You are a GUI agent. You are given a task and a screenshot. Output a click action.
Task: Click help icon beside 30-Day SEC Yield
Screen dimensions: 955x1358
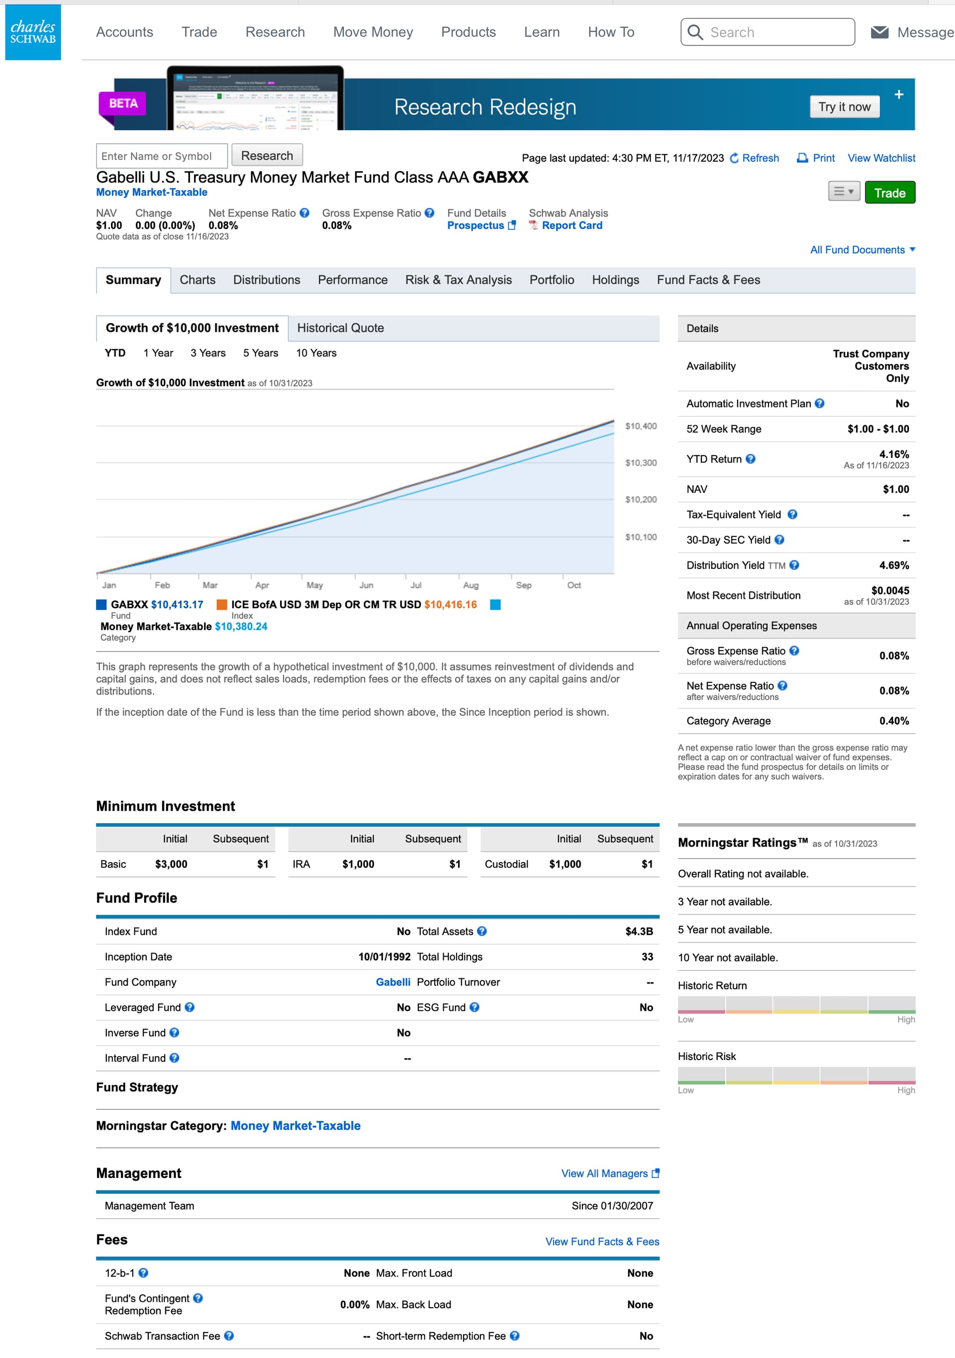click(779, 540)
